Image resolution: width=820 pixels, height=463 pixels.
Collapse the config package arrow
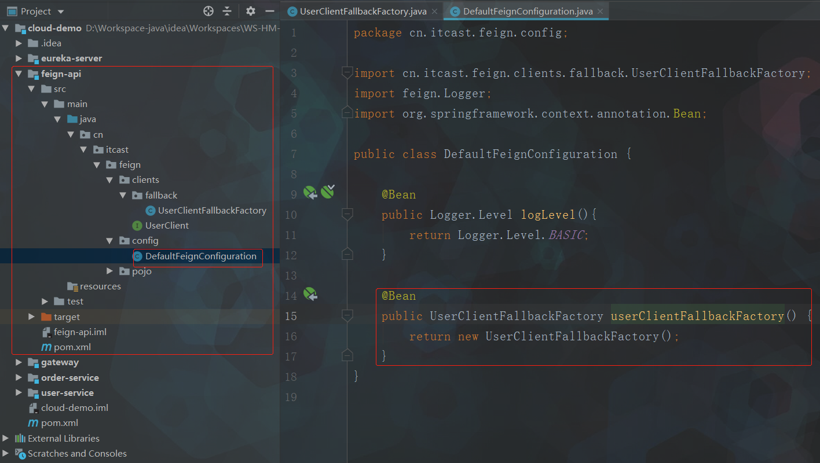click(110, 241)
